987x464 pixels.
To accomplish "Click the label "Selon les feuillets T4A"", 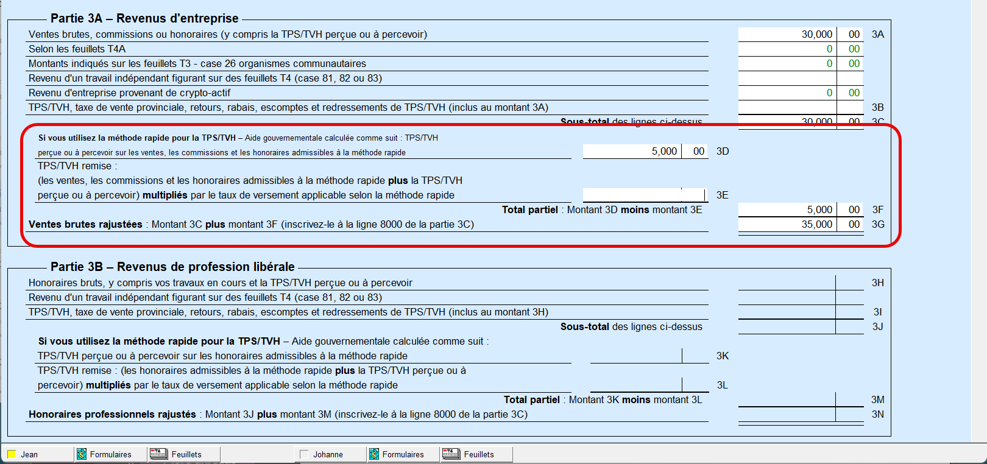I will (x=77, y=49).
